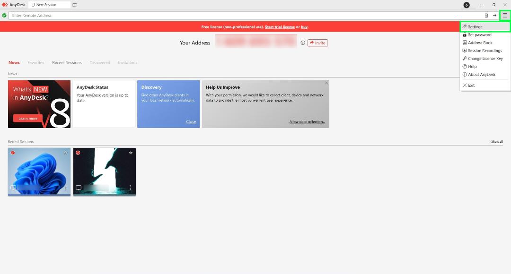The width and height of the screenshot is (511, 274).
Task: Click the info icon beside Your Address
Action: [x=303, y=43]
